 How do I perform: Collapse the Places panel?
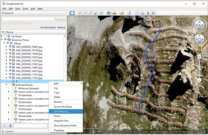(3, 32)
